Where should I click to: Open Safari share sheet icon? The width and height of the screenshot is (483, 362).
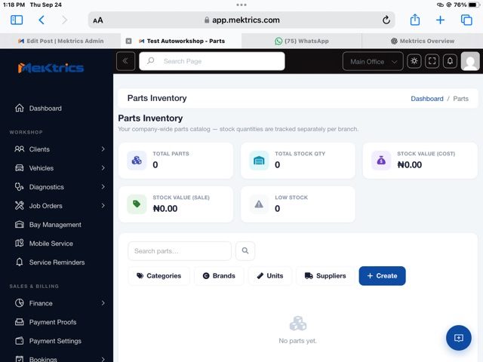tap(415, 20)
